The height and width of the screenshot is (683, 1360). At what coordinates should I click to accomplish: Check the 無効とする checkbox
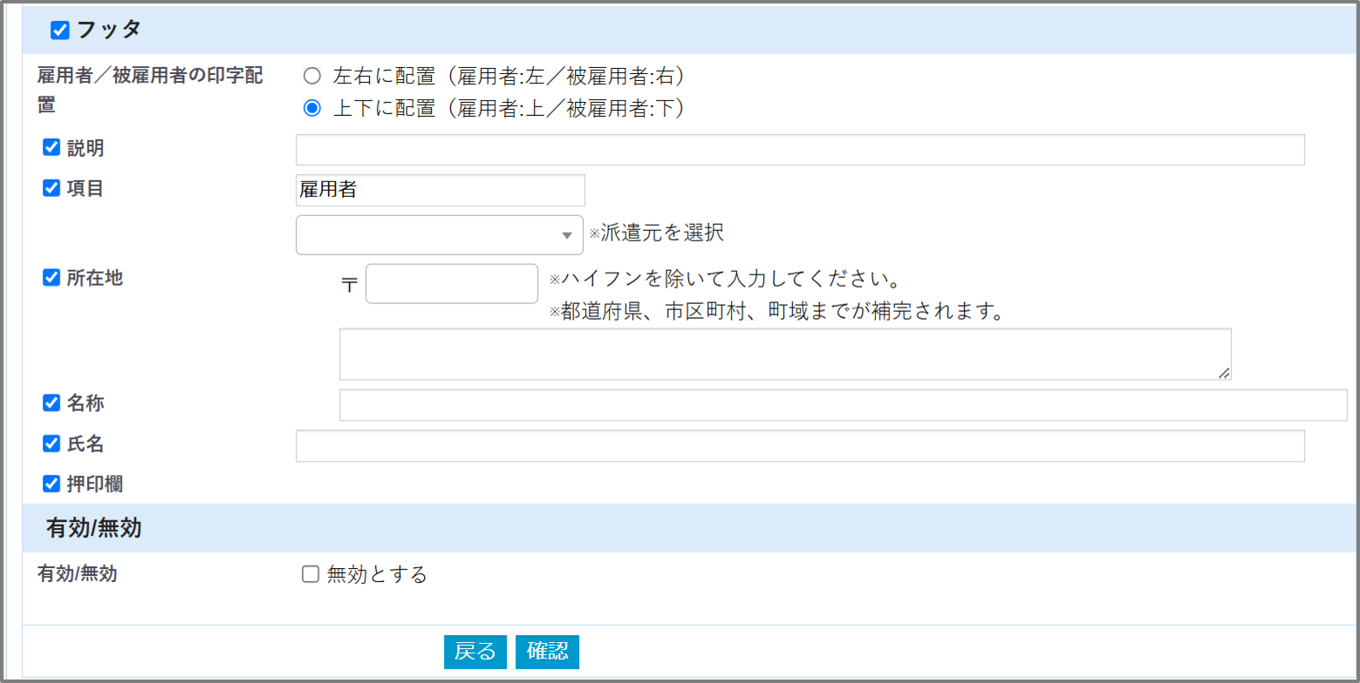(310, 574)
